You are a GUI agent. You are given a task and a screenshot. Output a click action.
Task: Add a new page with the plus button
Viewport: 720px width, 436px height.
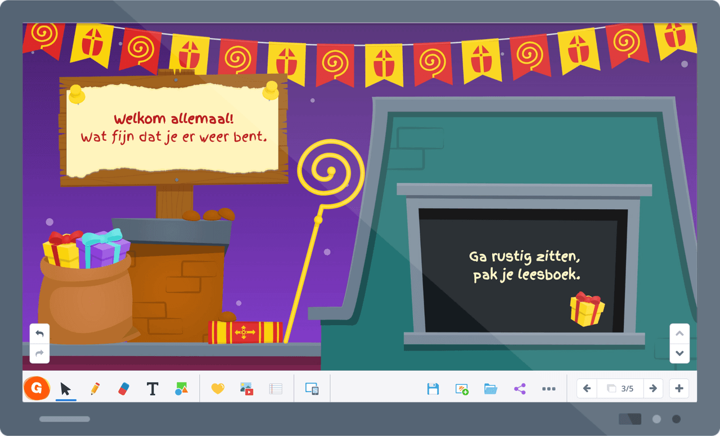pos(679,388)
